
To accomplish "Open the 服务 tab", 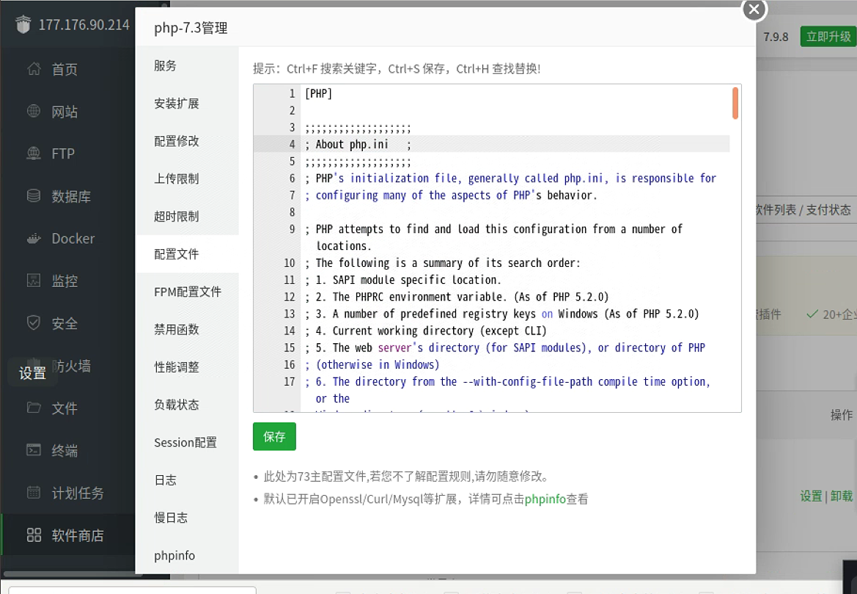I will (x=187, y=66).
